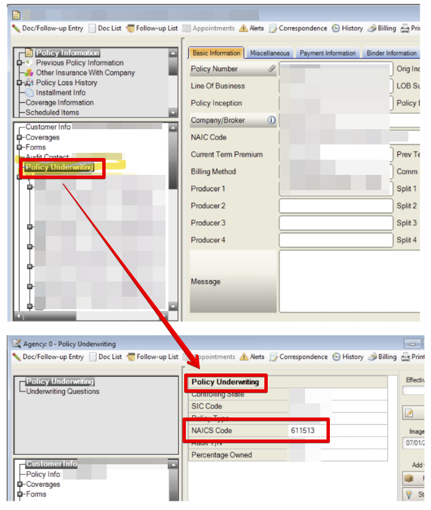Open History in top window toolbar
This screenshot has width=431, height=510.
click(347, 28)
